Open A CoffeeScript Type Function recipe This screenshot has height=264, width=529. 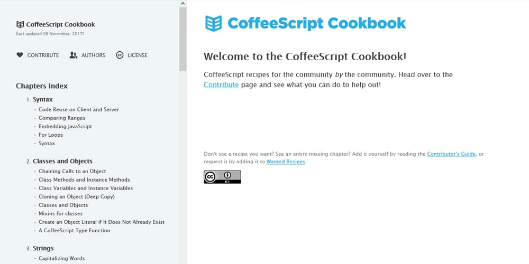(x=74, y=230)
